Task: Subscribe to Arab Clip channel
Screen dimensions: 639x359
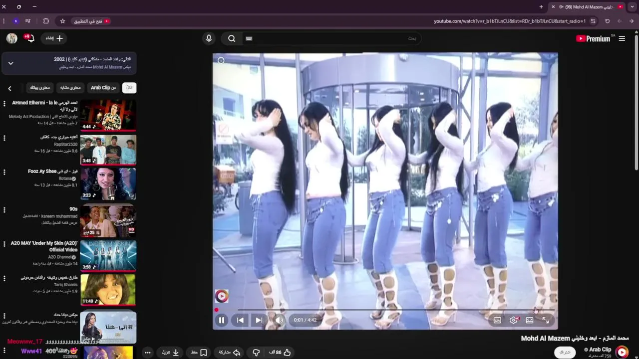Action: click(x=565, y=352)
